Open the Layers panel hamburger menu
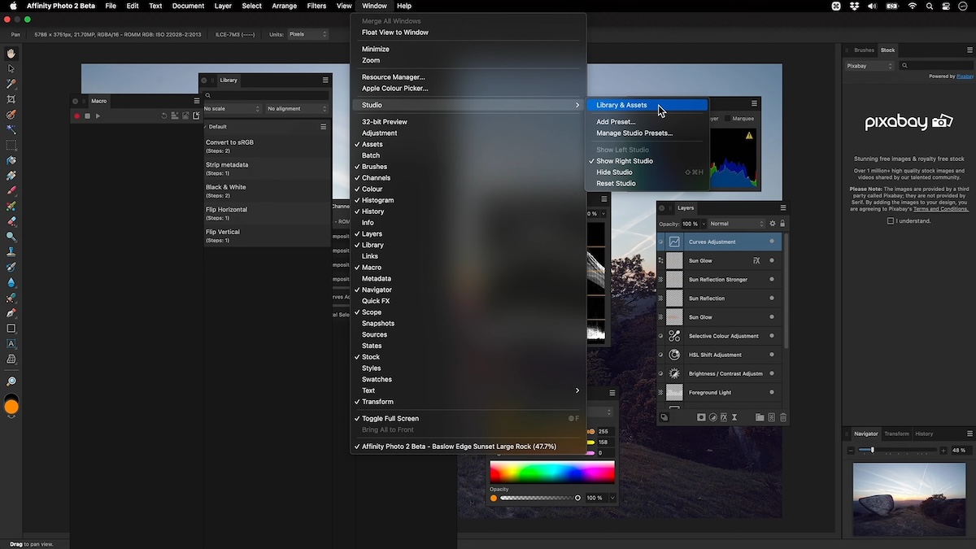Viewport: 976px width, 549px height. pos(782,207)
